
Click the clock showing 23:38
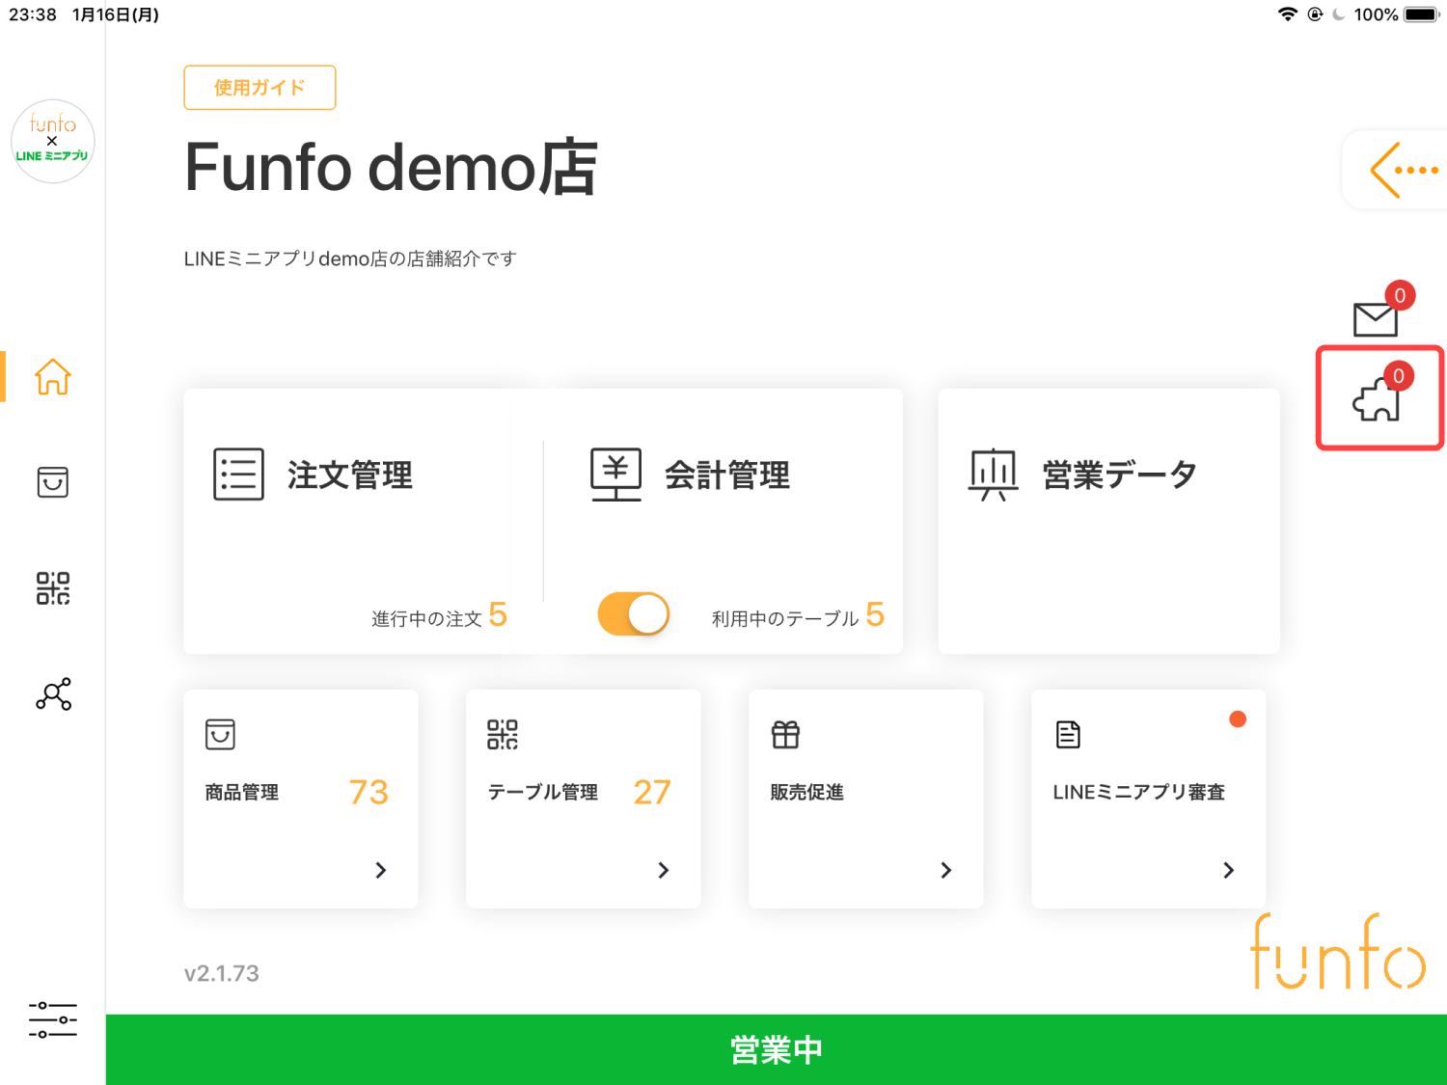click(x=33, y=14)
